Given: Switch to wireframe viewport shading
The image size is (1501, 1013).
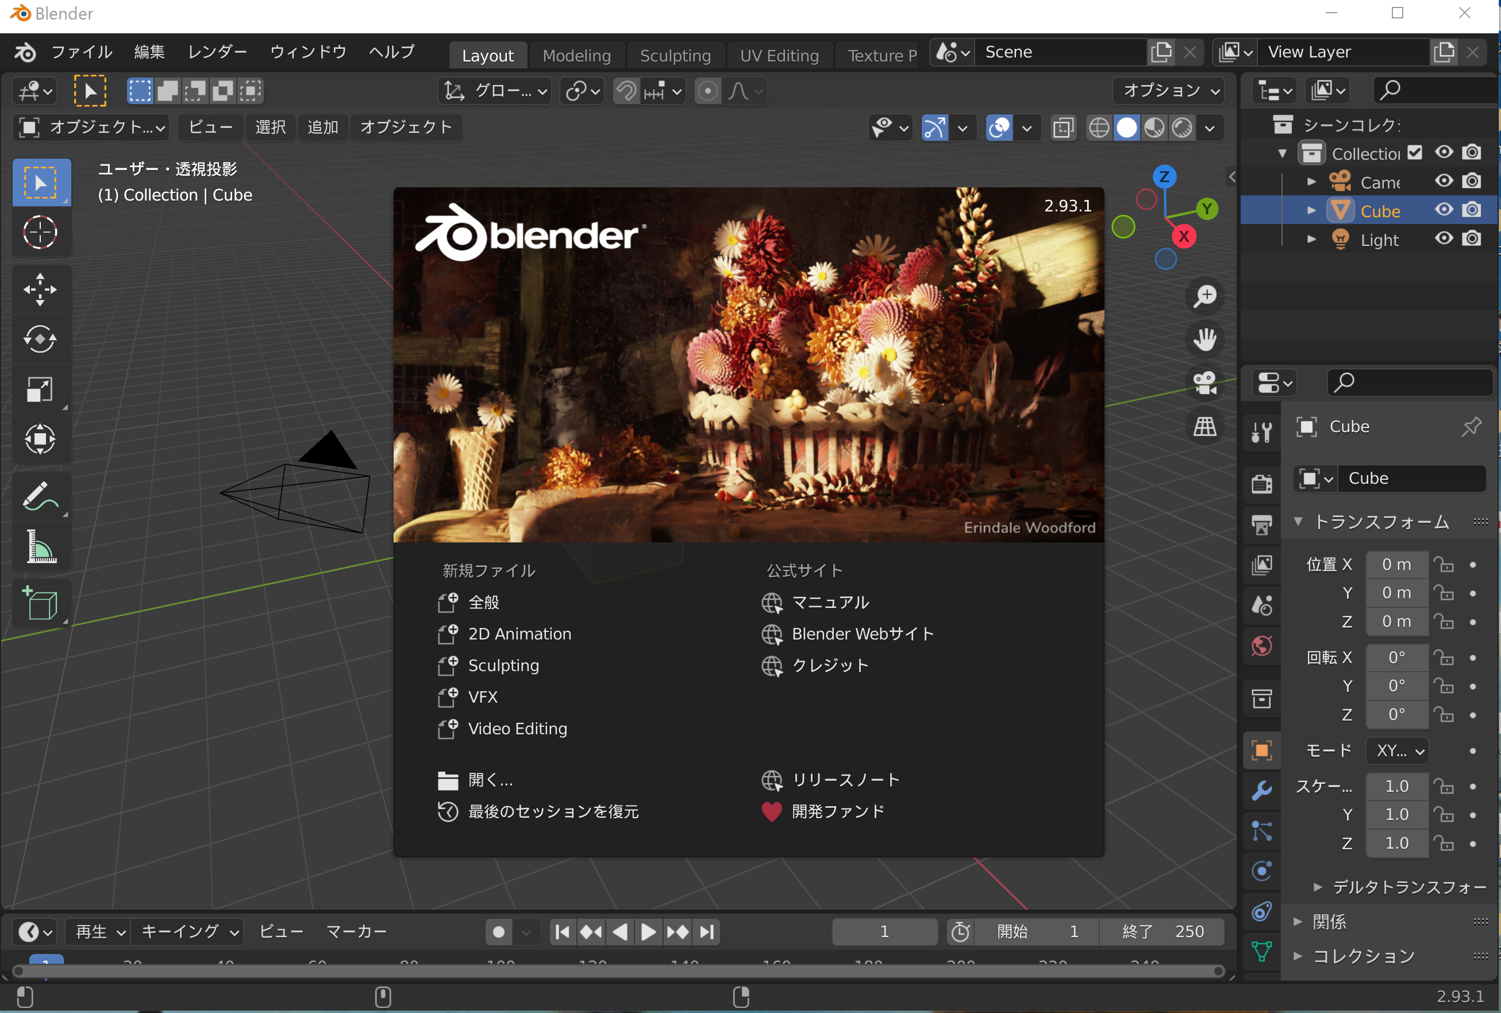Looking at the screenshot, I should coord(1099,128).
